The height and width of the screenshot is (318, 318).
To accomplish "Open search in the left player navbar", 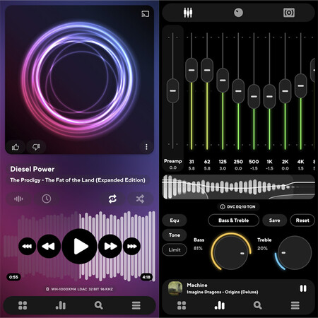I will pos(98,305).
